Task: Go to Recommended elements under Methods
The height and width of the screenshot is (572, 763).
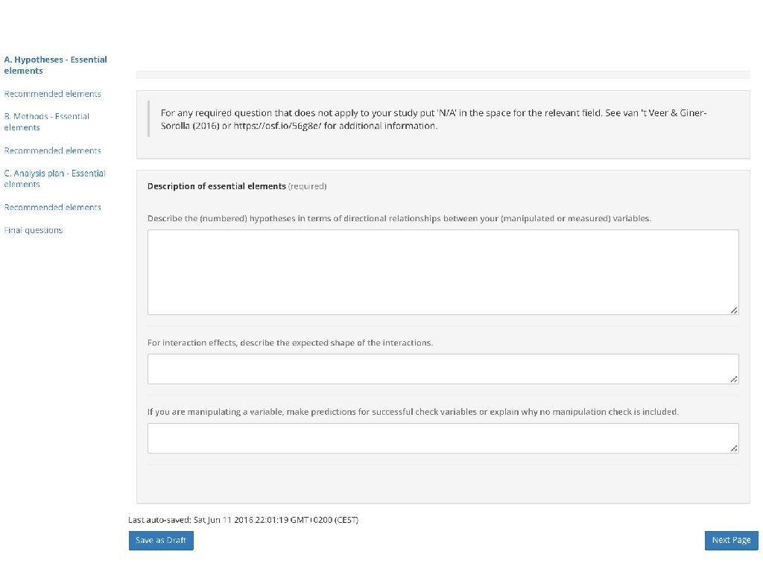Action: click(x=52, y=150)
